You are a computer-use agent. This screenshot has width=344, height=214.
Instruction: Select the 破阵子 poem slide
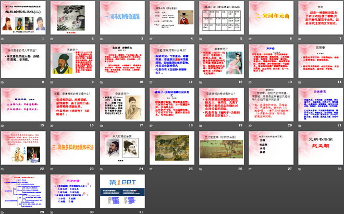(172, 104)
